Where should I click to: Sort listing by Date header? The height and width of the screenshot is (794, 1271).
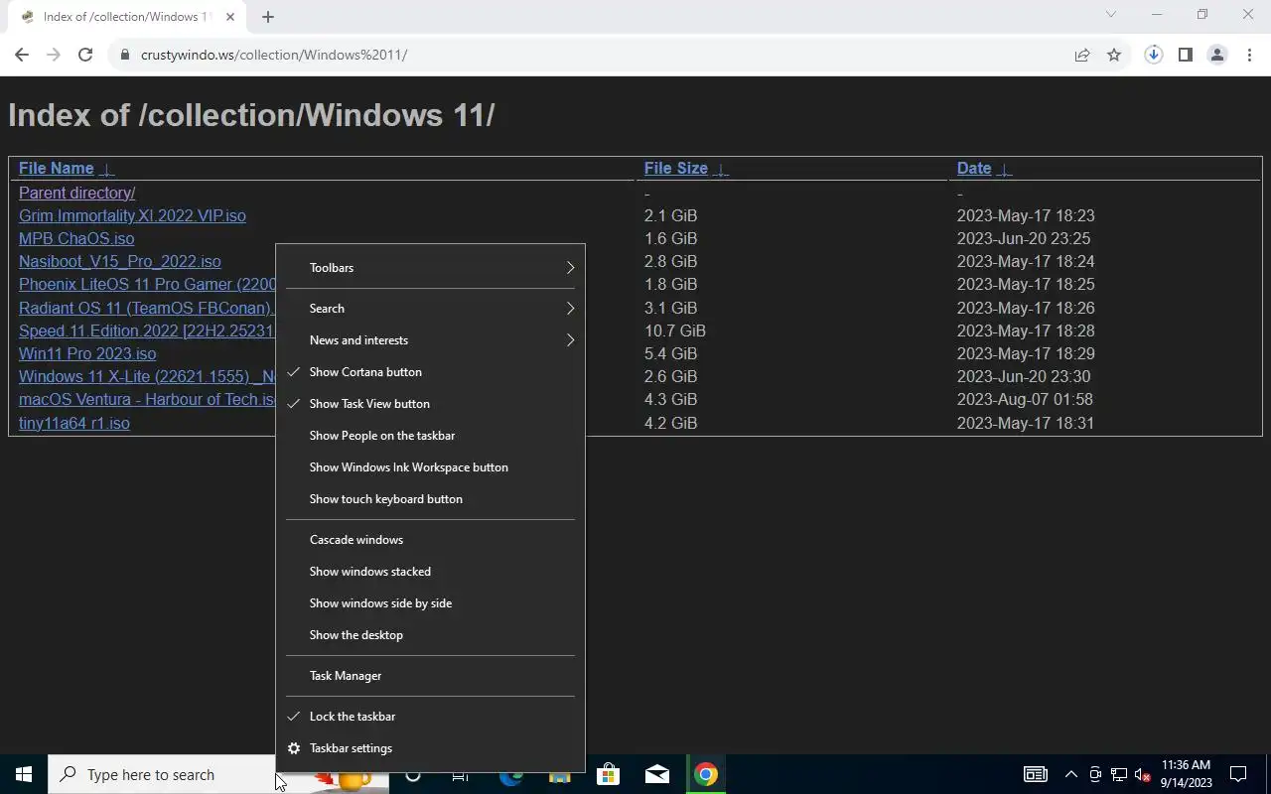tap(974, 169)
